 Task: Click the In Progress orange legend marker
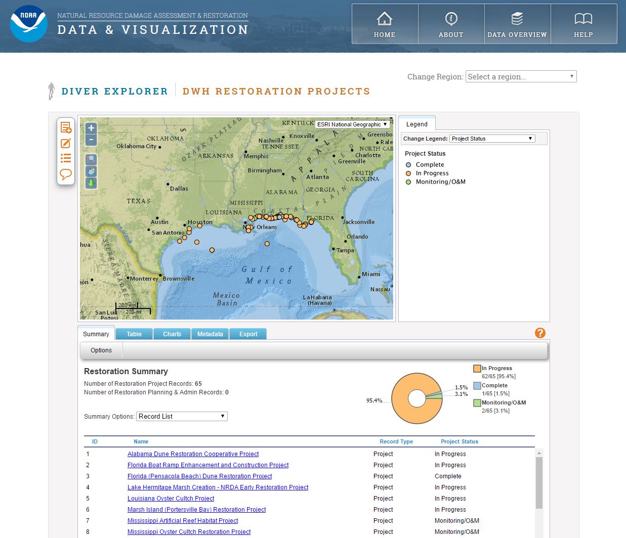pos(408,173)
